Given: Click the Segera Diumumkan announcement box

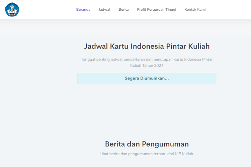Looking at the screenshot, I should pos(147,78).
